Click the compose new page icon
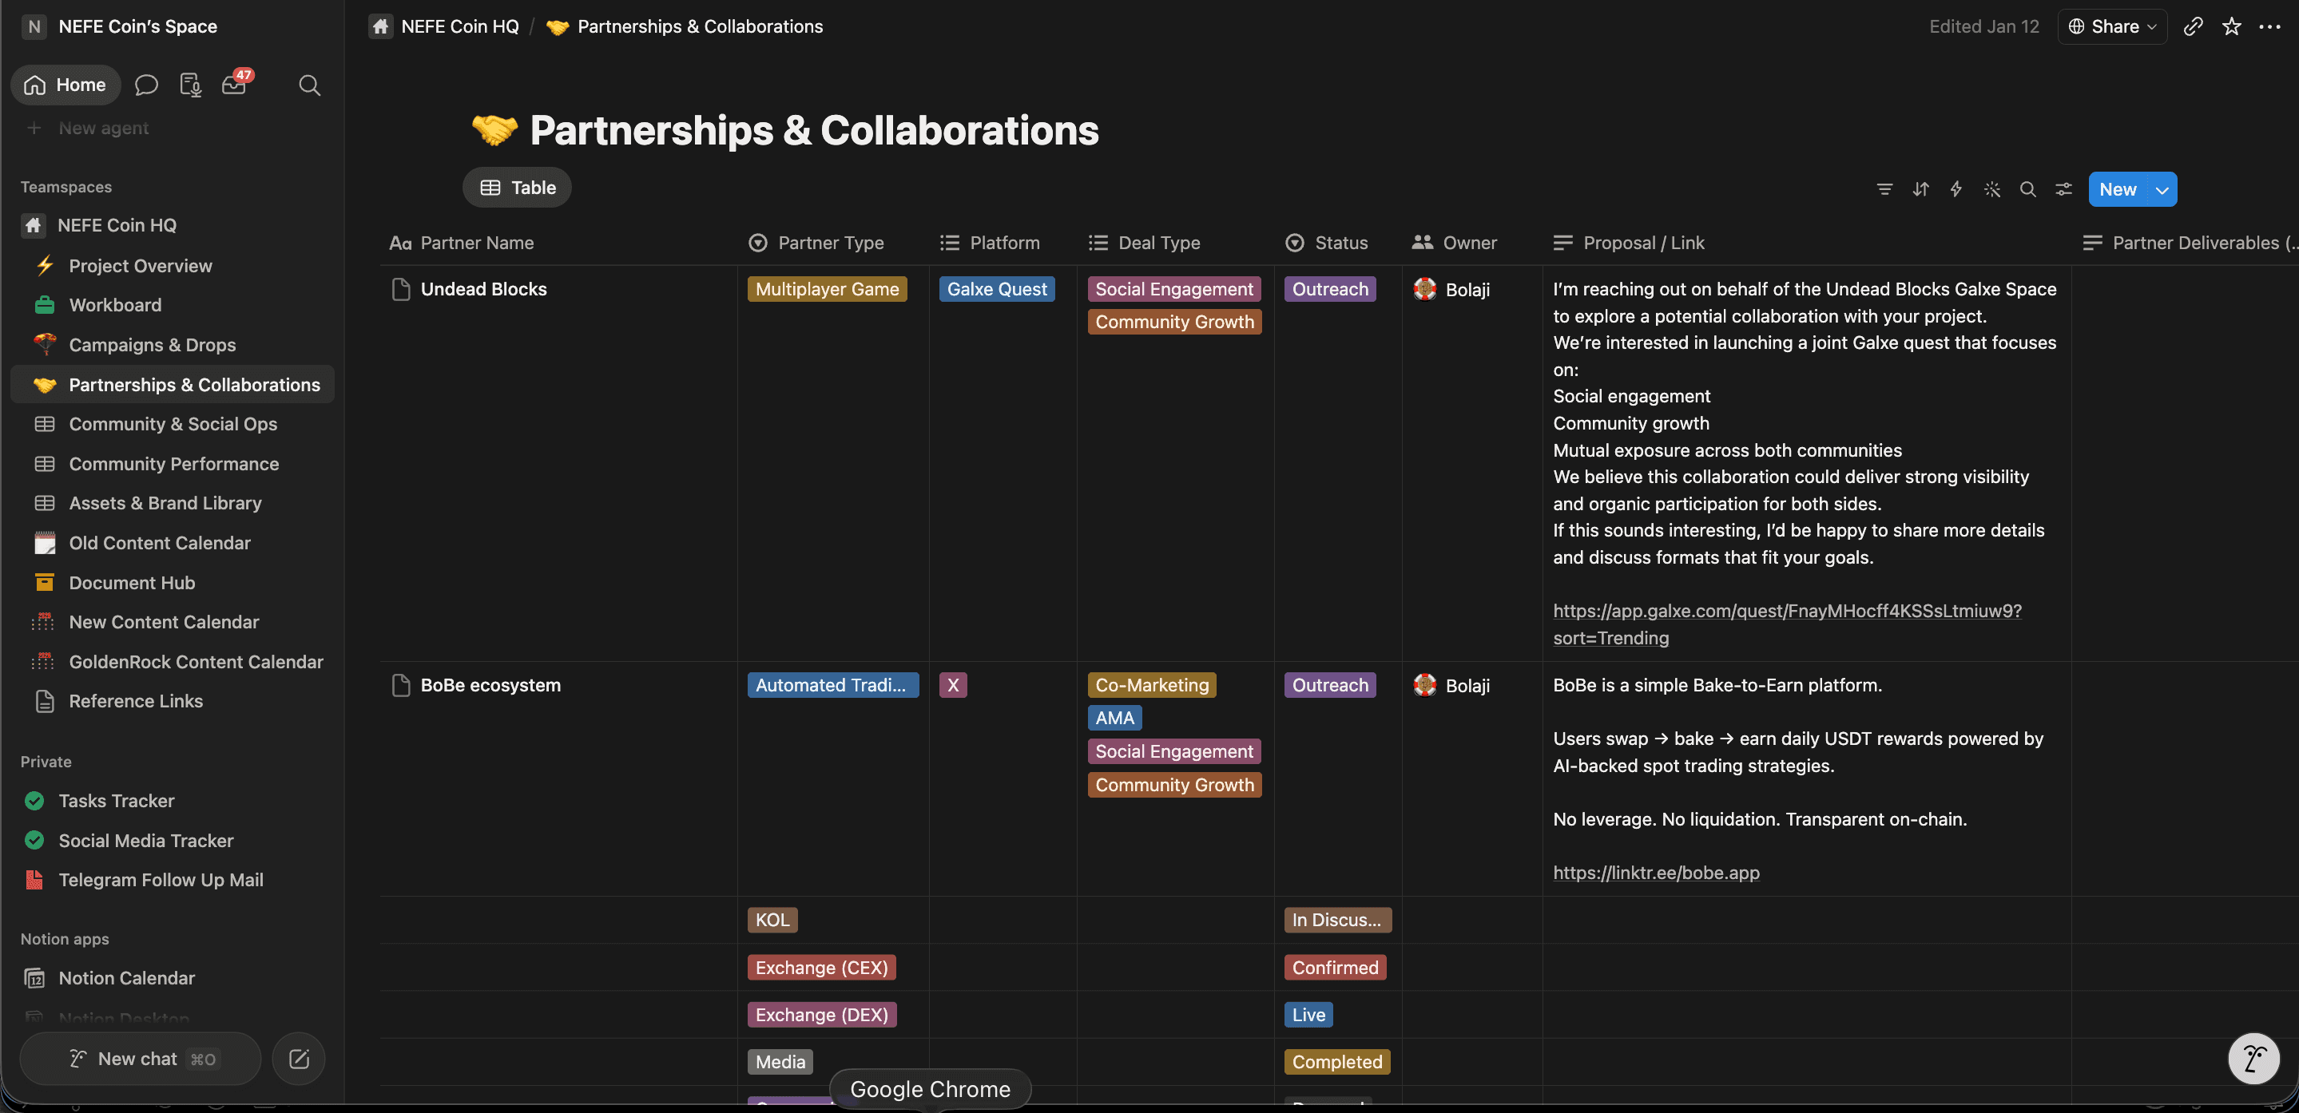Image resolution: width=2299 pixels, height=1113 pixels. coord(299,1059)
